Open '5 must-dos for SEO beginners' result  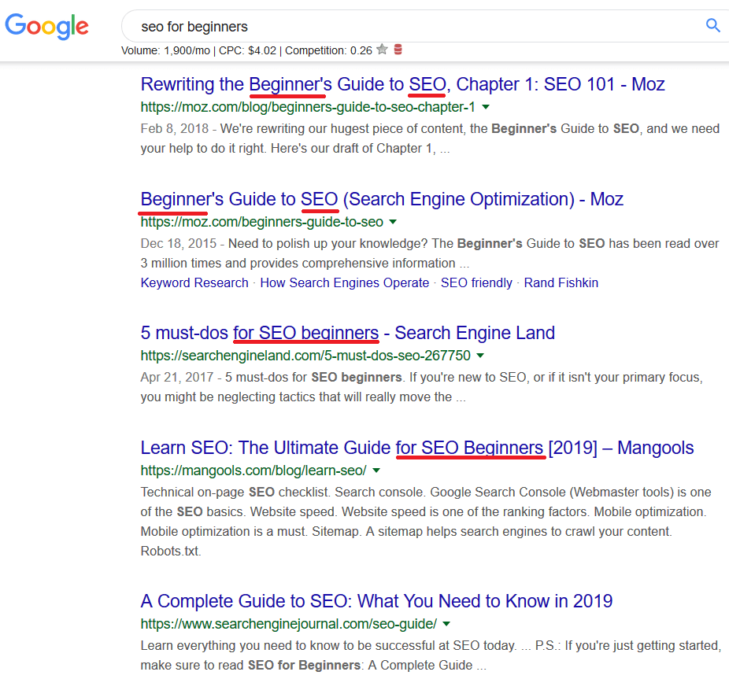tap(348, 333)
